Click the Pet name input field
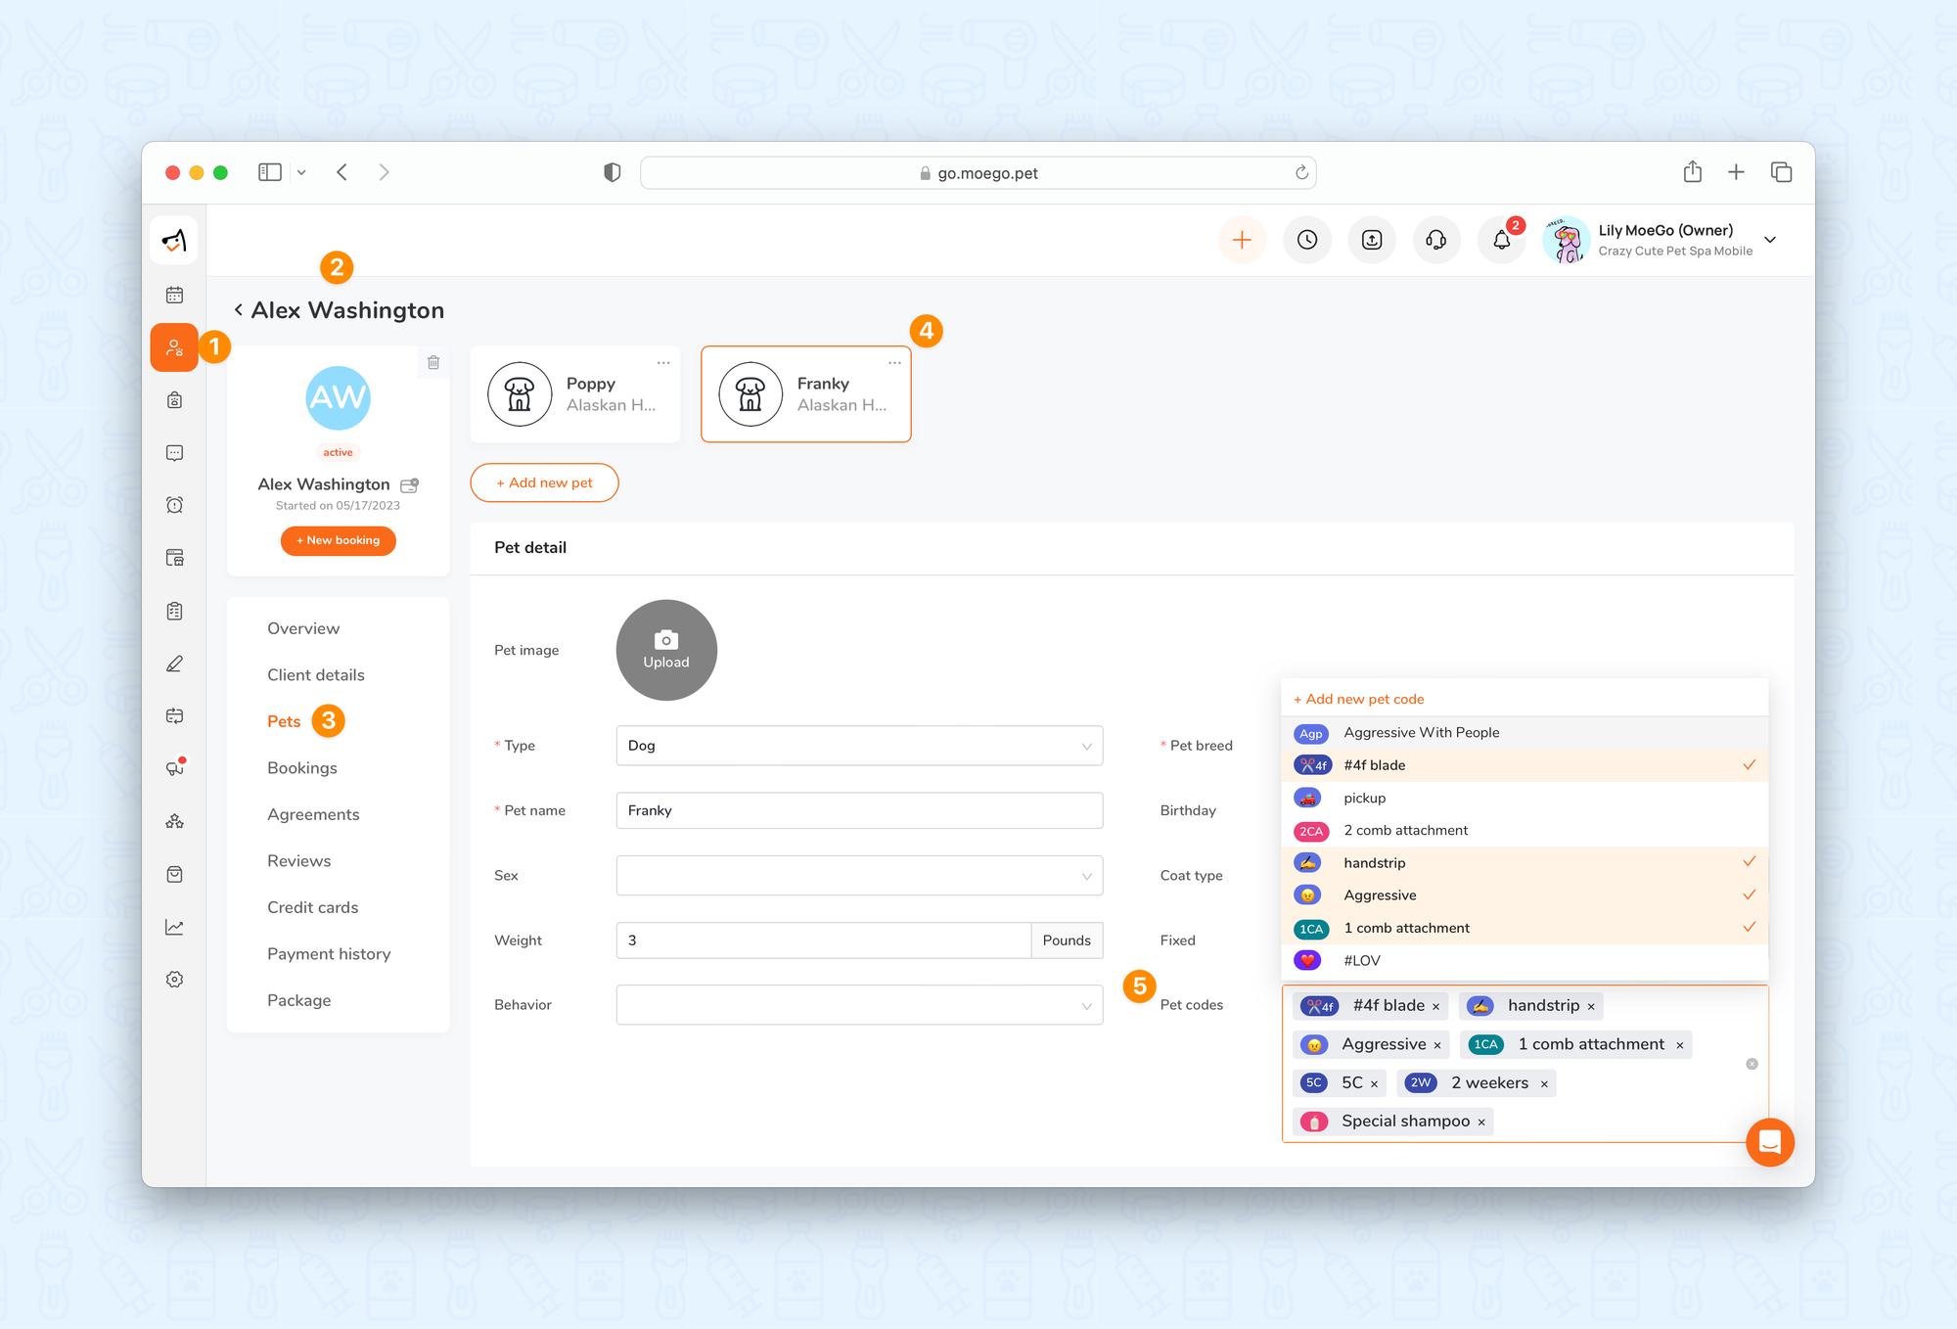The height and width of the screenshot is (1329, 1957). click(858, 810)
